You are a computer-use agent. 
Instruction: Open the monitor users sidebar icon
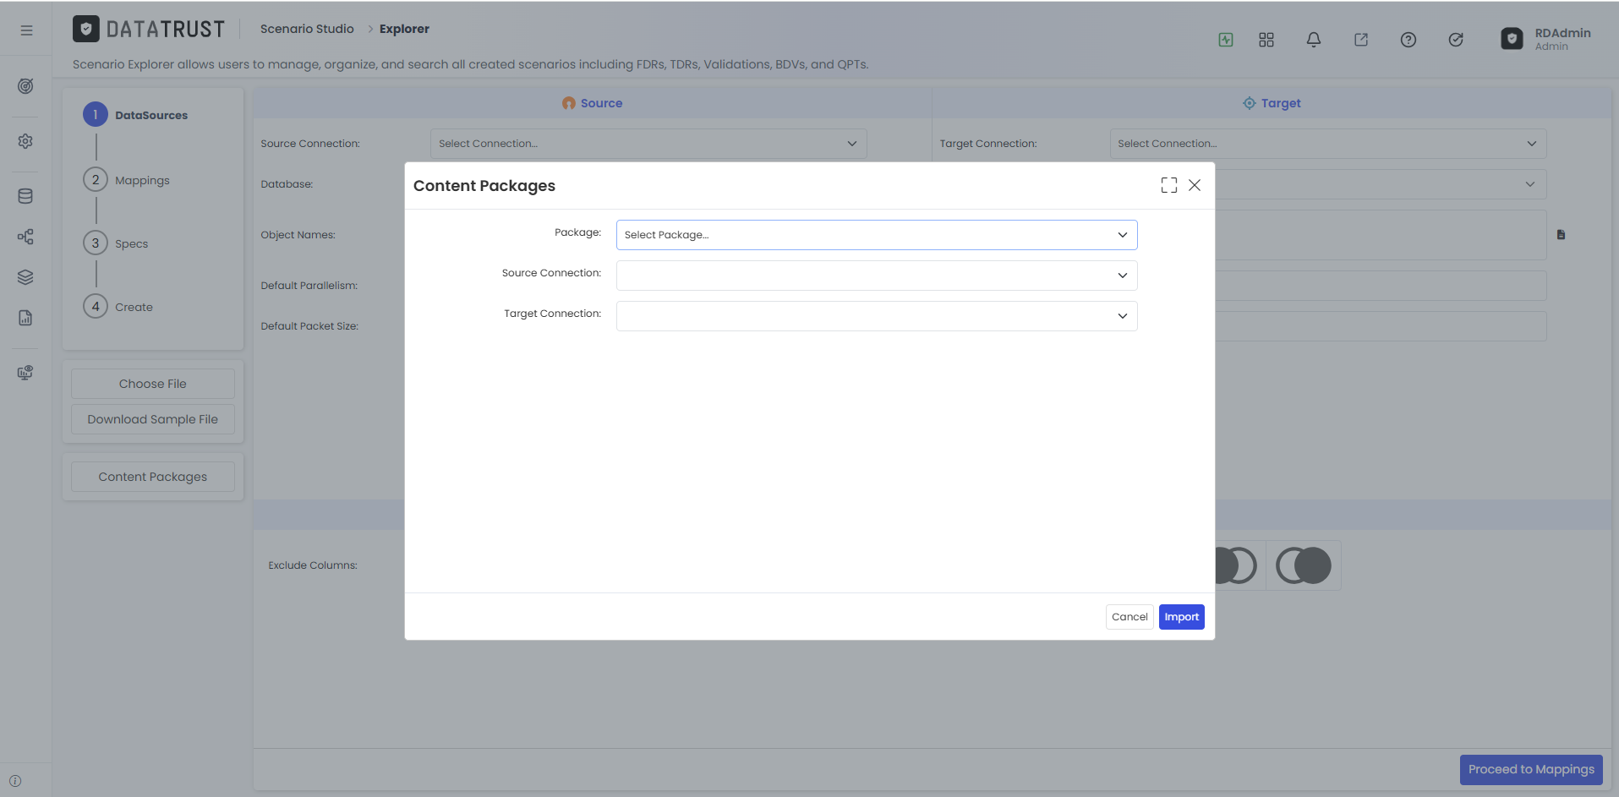[x=25, y=373]
